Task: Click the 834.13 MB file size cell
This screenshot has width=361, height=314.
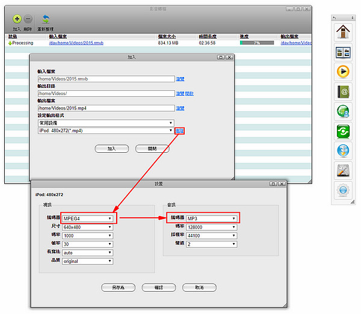Action: click(168, 43)
